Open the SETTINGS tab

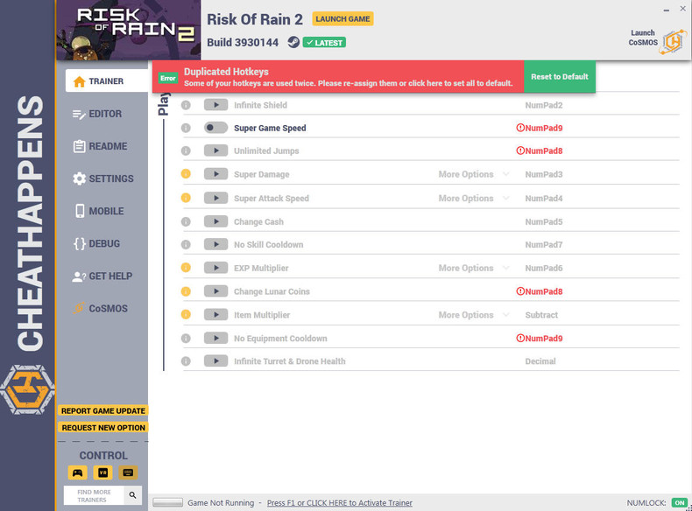pyautogui.click(x=103, y=178)
